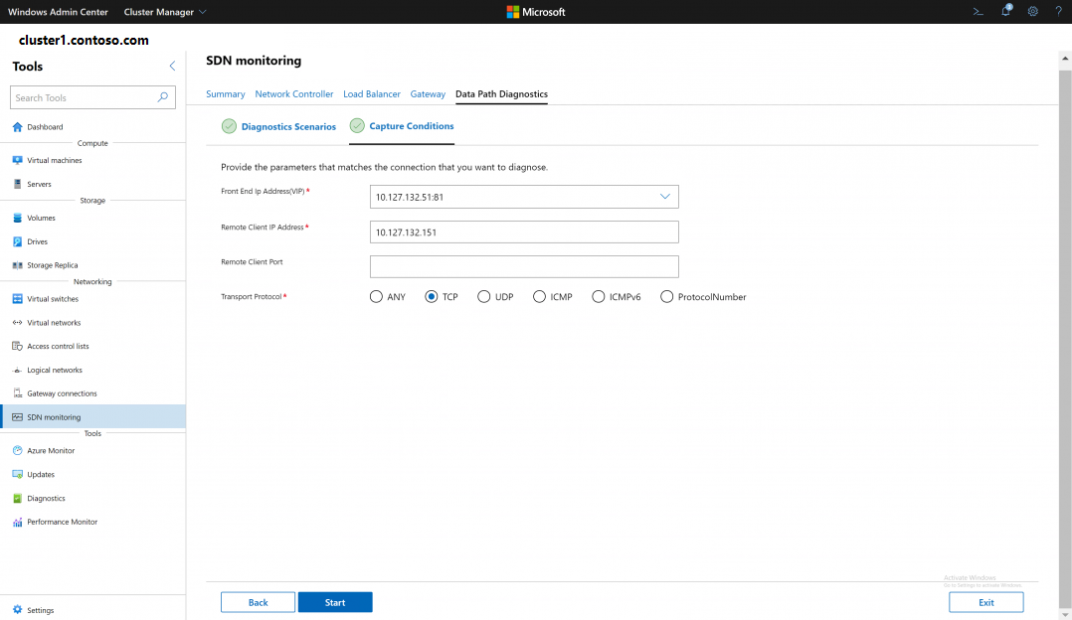Select the ANY transport protocol radio
The image size is (1072, 620).
[x=376, y=297]
